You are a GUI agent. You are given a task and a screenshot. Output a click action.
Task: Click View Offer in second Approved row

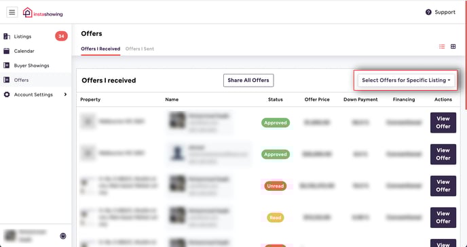pyautogui.click(x=443, y=154)
